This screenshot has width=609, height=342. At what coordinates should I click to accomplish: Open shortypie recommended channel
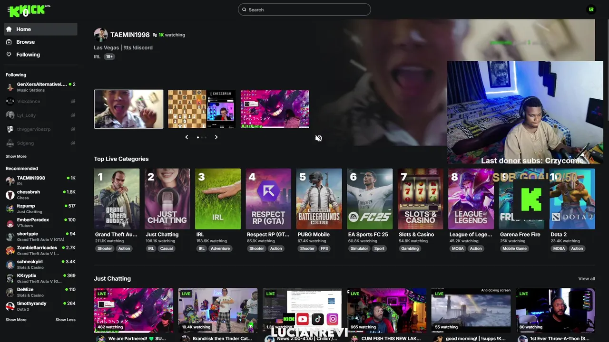[40, 237]
